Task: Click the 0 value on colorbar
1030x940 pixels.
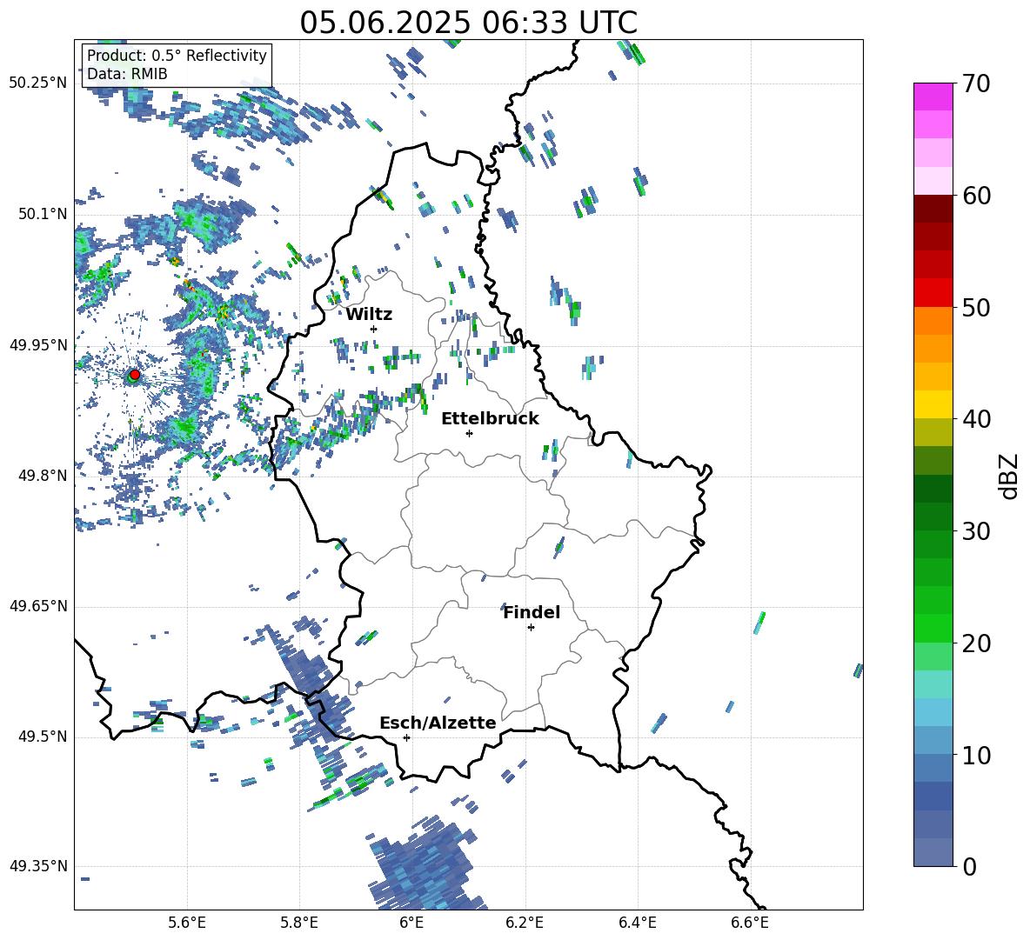Action: click(969, 866)
